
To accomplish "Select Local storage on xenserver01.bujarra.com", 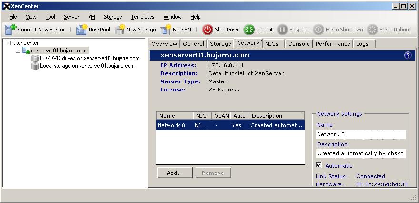I will (87, 66).
